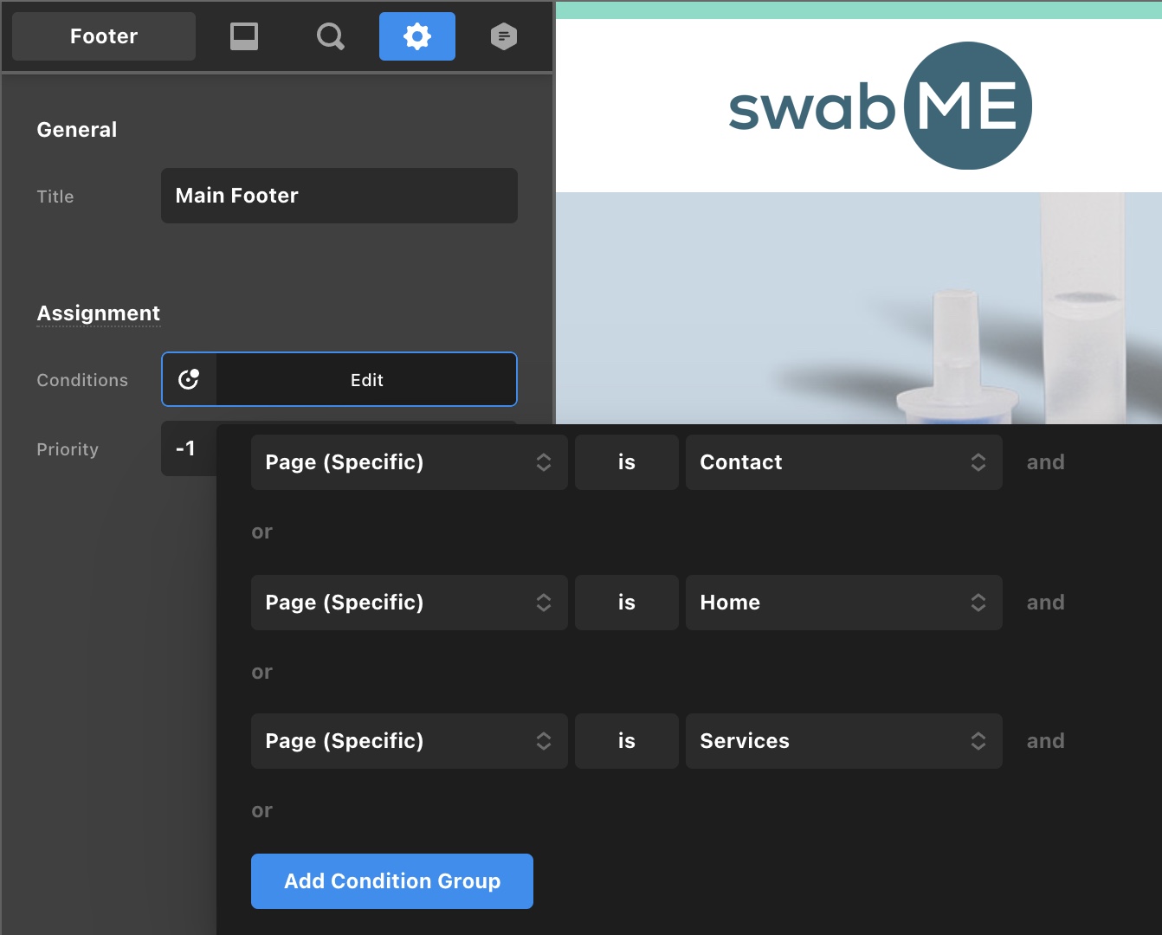Click 'and' next to Home condition
Screen dimensions: 1162x935
tap(1046, 603)
